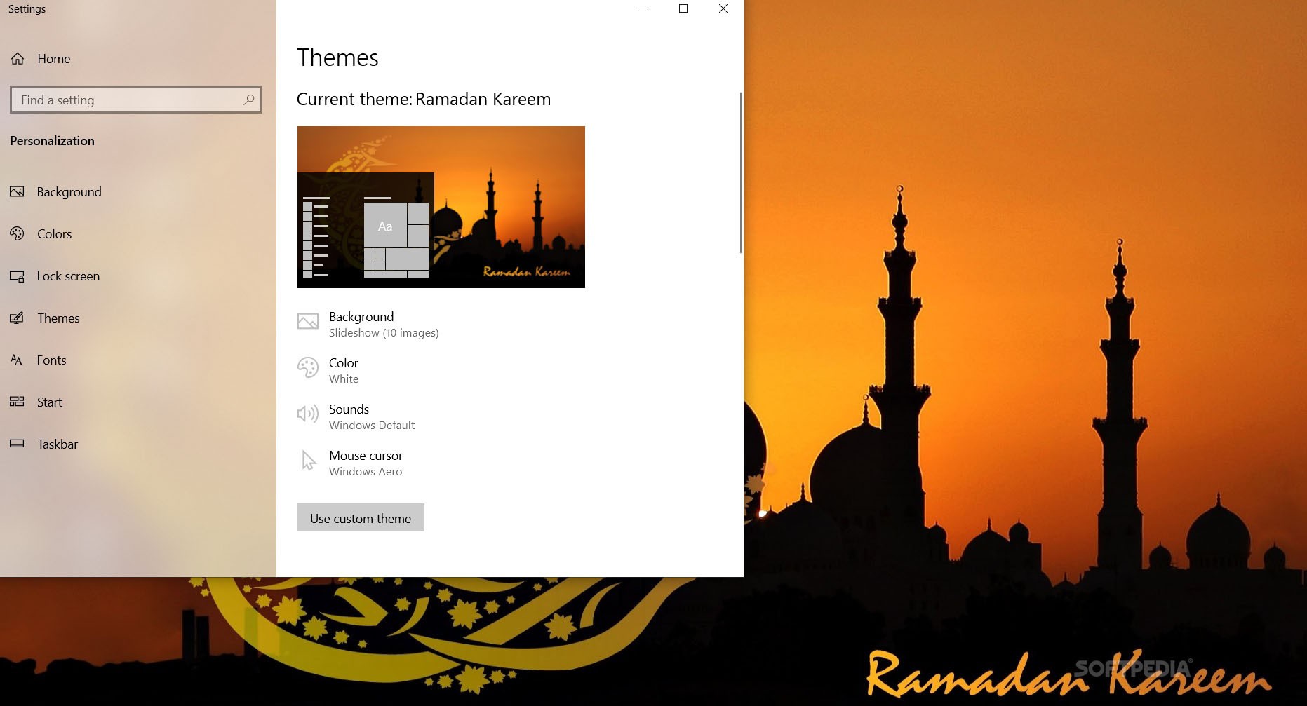1307x706 pixels.
Task: Select the Colors palette icon in sidebar
Action: [x=18, y=233]
